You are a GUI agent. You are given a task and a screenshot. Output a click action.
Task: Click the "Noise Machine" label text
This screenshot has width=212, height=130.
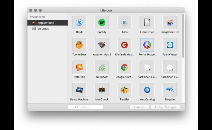(79, 99)
